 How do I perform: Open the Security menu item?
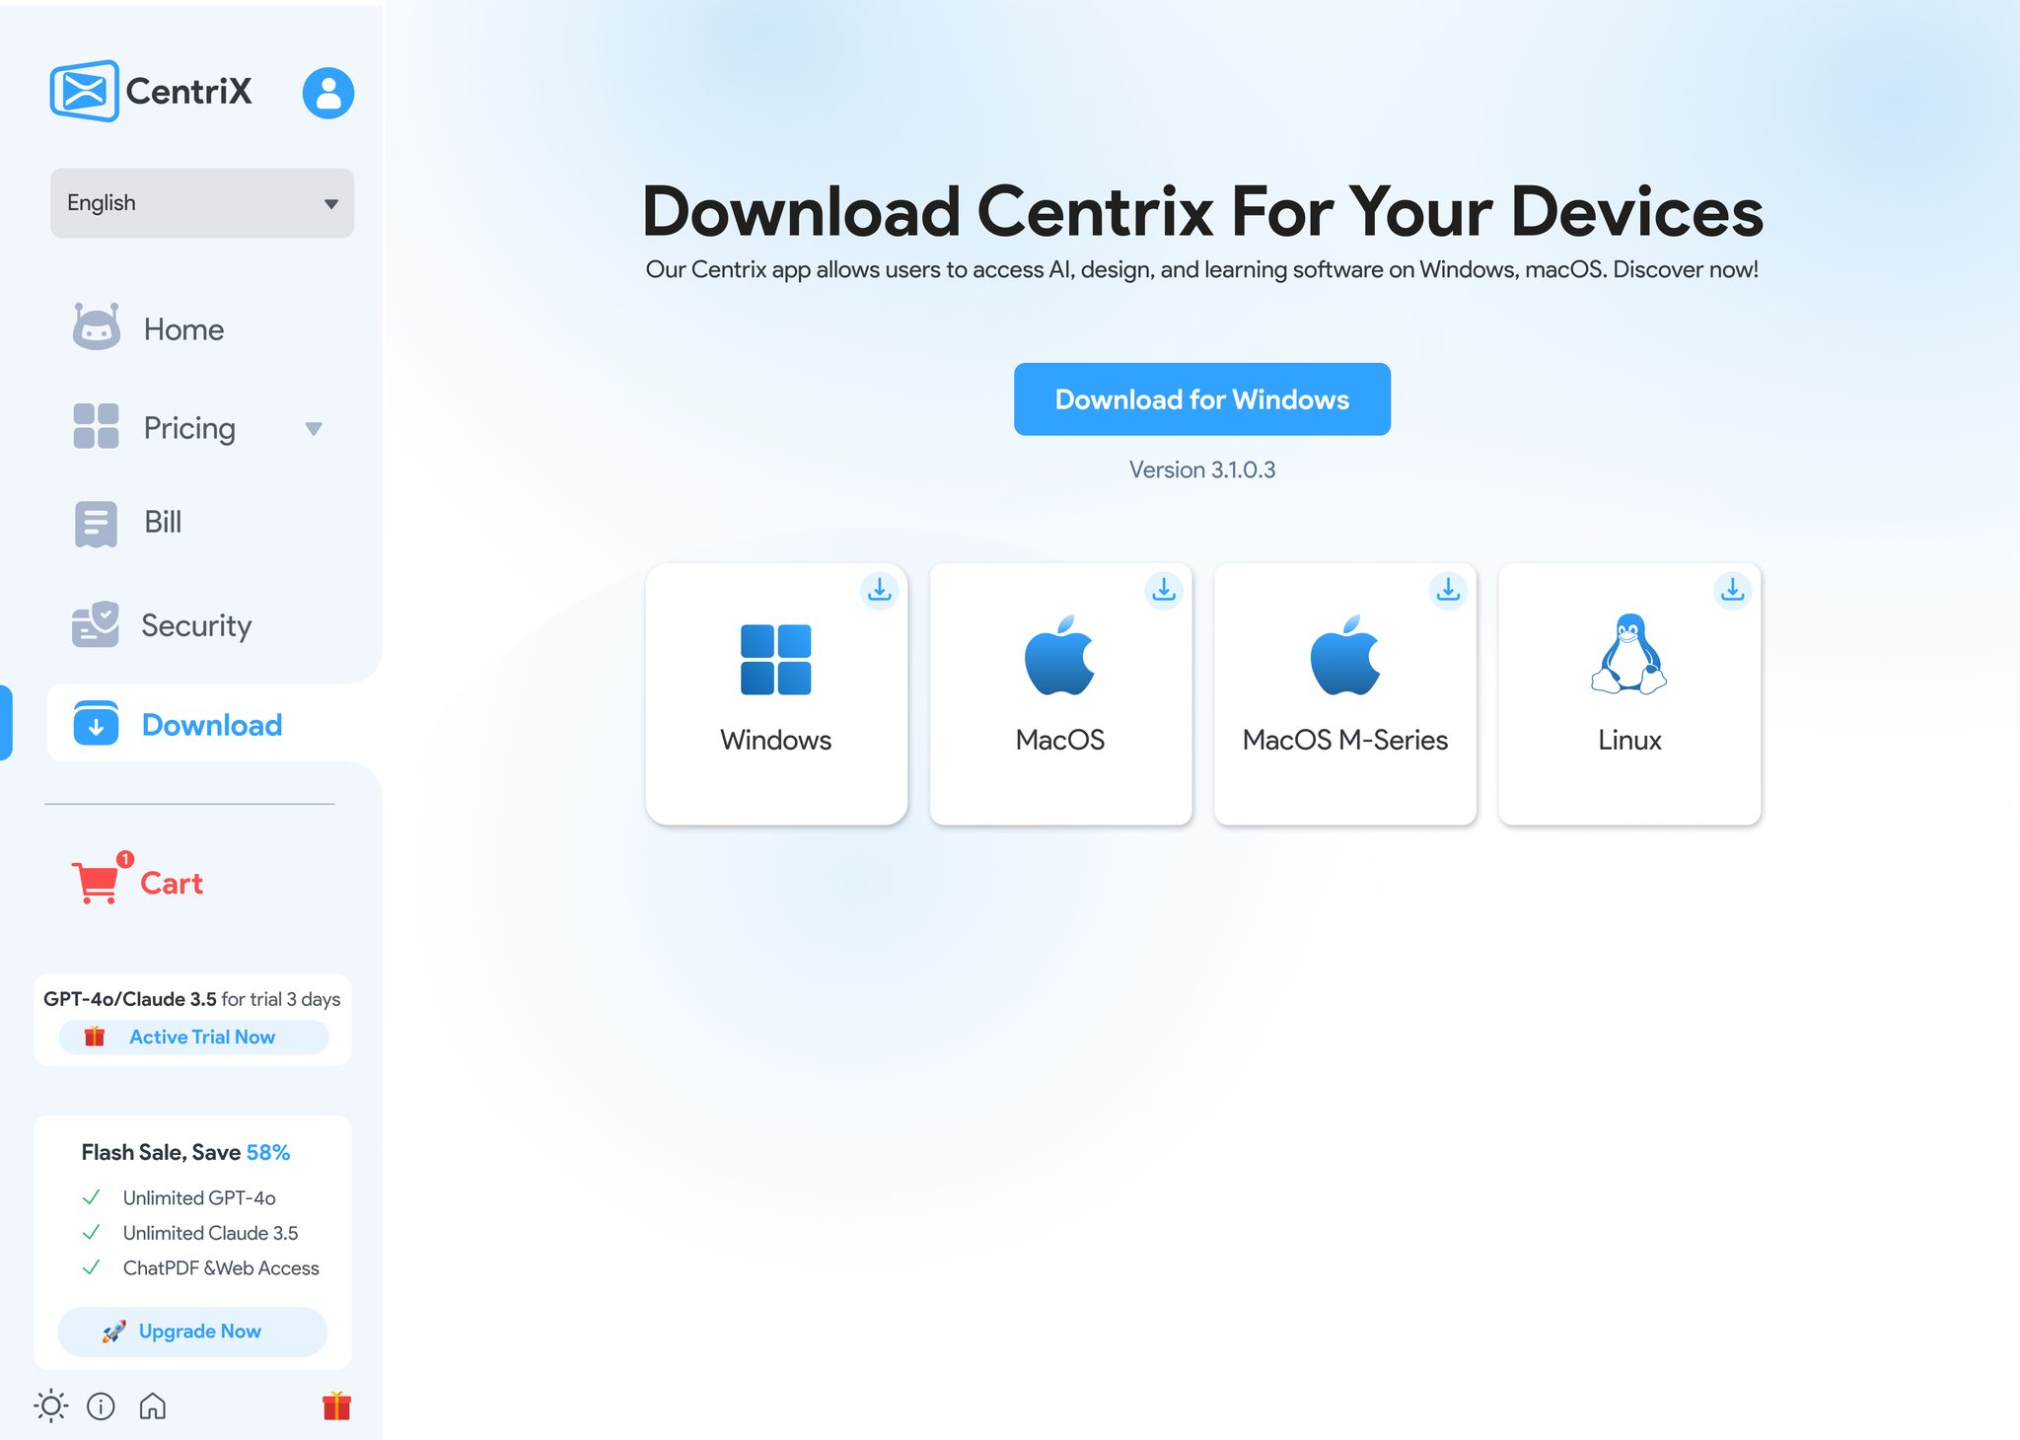pyautogui.click(x=195, y=625)
